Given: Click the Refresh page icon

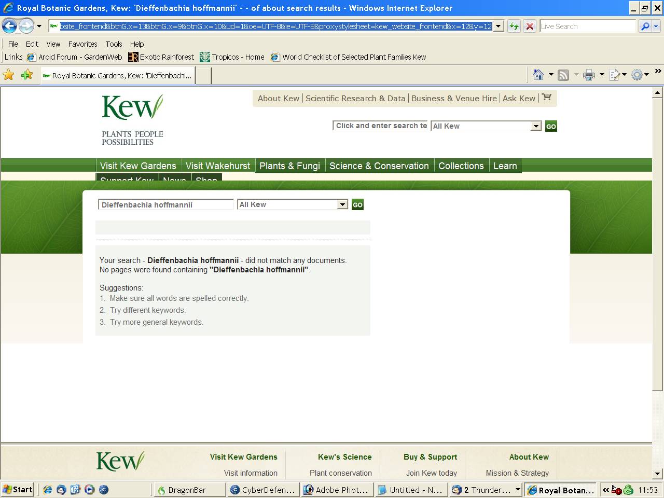Looking at the screenshot, I should click(x=514, y=26).
